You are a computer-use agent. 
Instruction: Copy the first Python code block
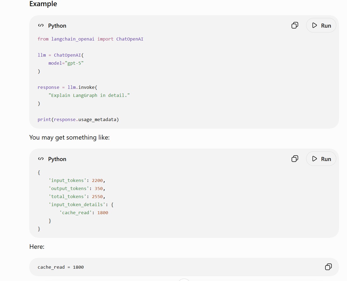[x=295, y=25]
